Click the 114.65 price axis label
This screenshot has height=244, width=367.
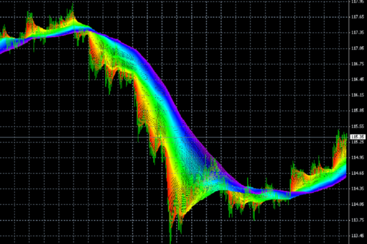click(358, 173)
